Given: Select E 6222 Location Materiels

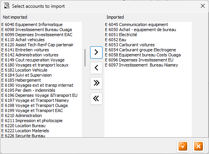Looking at the screenshot, I should click(x=41, y=131).
